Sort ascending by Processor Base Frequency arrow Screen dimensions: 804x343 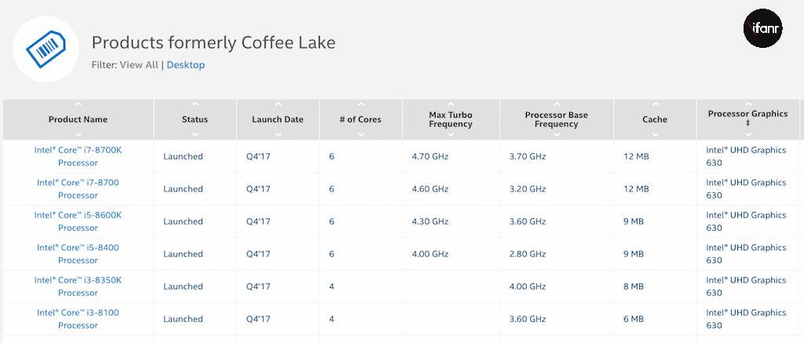click(556, 103)
